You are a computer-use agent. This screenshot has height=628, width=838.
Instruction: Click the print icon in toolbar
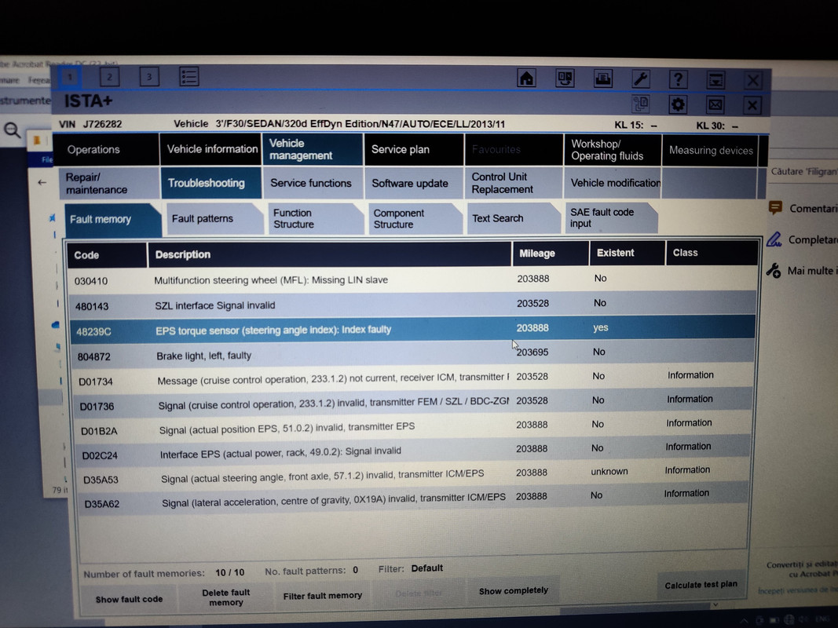(x=603, y=79)
